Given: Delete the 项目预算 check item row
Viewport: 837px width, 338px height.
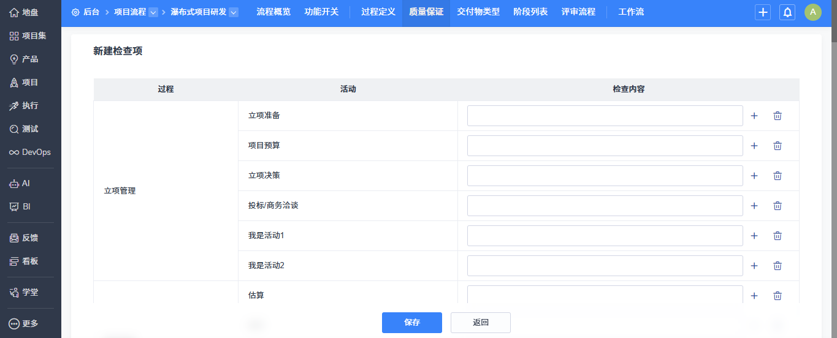Looking at the screenshot, I should 778,146.
